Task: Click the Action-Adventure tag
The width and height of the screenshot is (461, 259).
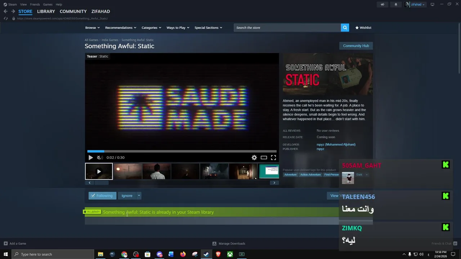Action: 310,175
